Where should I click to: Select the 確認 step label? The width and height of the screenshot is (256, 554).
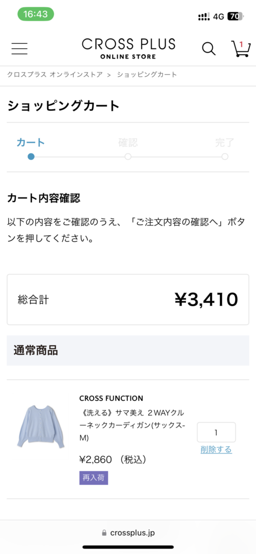coord(128,143)
